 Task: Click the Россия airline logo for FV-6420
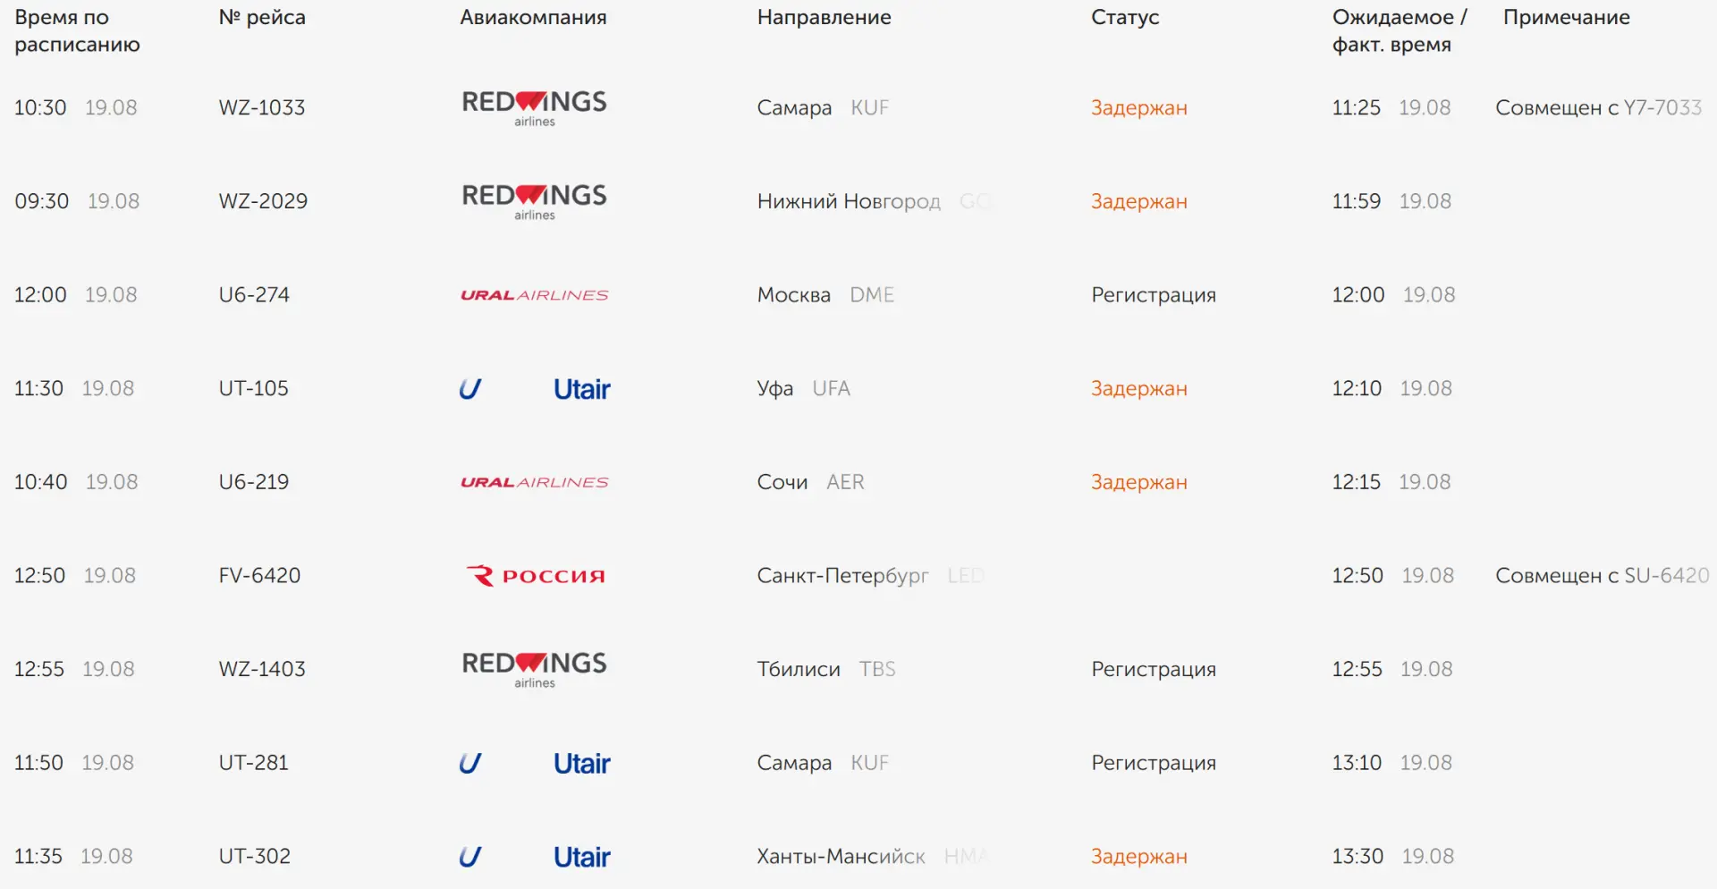[535, 576]
